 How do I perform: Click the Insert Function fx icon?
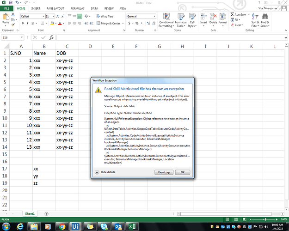coord(51,37)
